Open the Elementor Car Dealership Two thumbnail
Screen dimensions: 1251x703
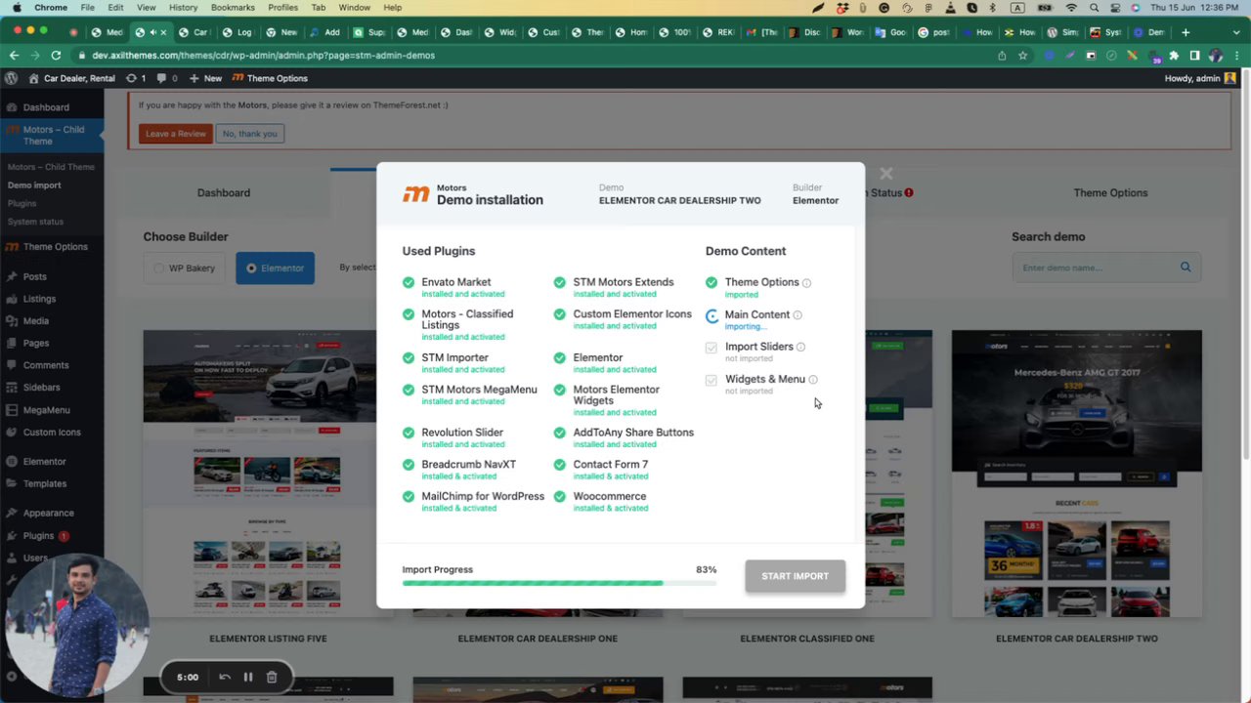coord(1077,474)
